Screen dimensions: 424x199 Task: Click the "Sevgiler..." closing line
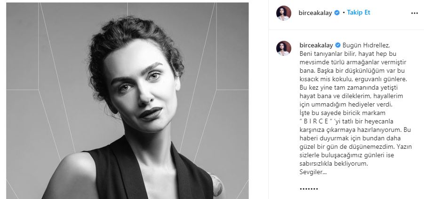[x=313, y=172]
